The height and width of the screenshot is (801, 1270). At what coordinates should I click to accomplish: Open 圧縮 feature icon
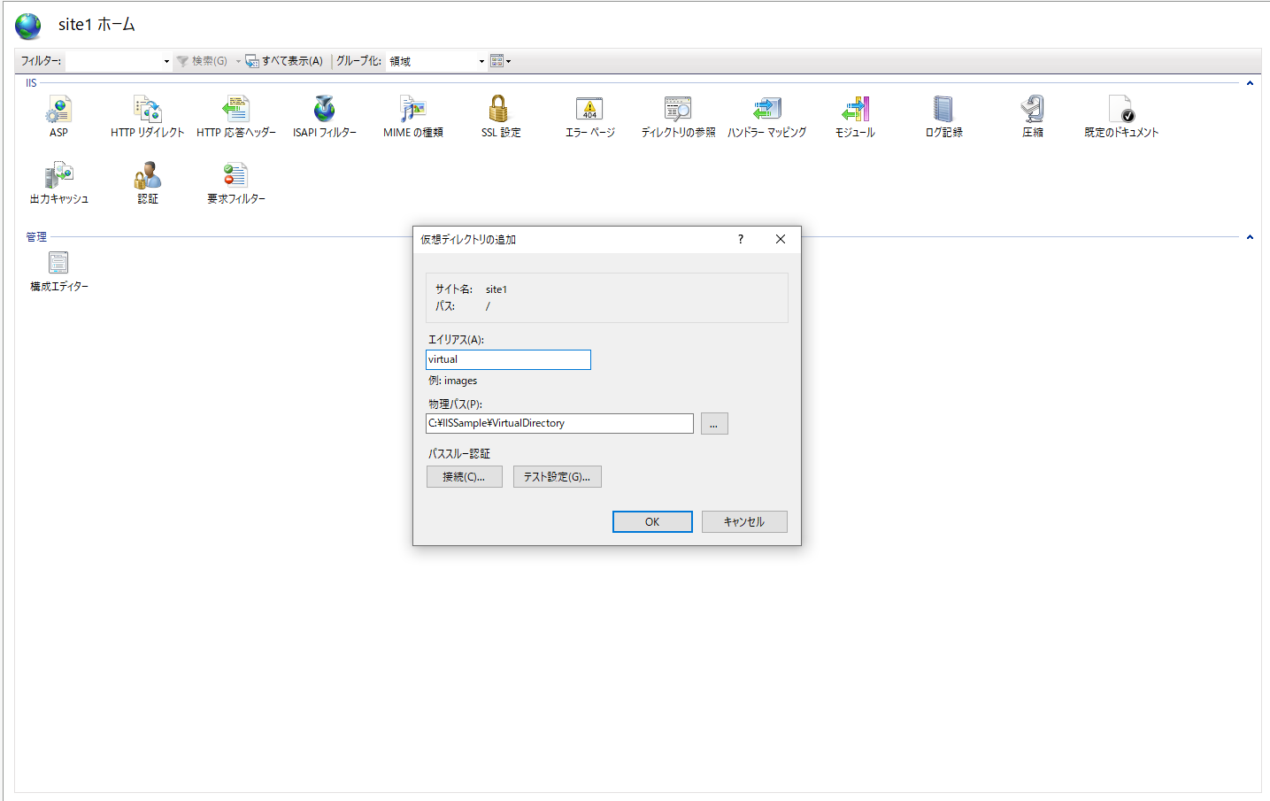[1032, 109]
